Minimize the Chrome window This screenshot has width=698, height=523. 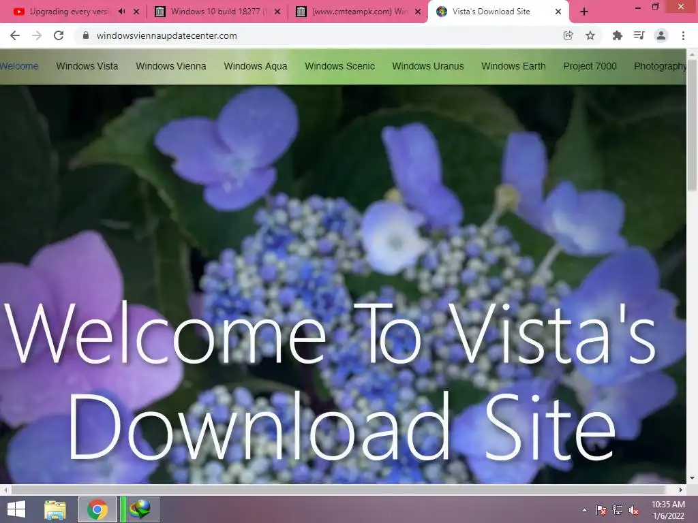click(637, 7)
